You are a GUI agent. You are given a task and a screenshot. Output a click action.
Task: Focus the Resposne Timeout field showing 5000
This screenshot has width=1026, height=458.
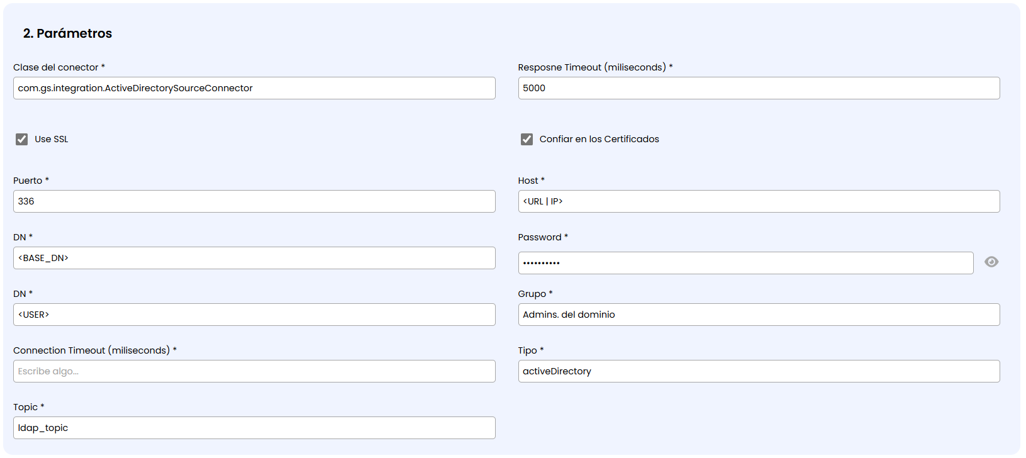[x=759, y=88]
